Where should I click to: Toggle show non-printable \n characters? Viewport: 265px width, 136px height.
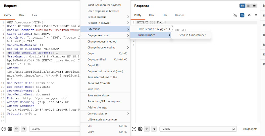[249, 15]
